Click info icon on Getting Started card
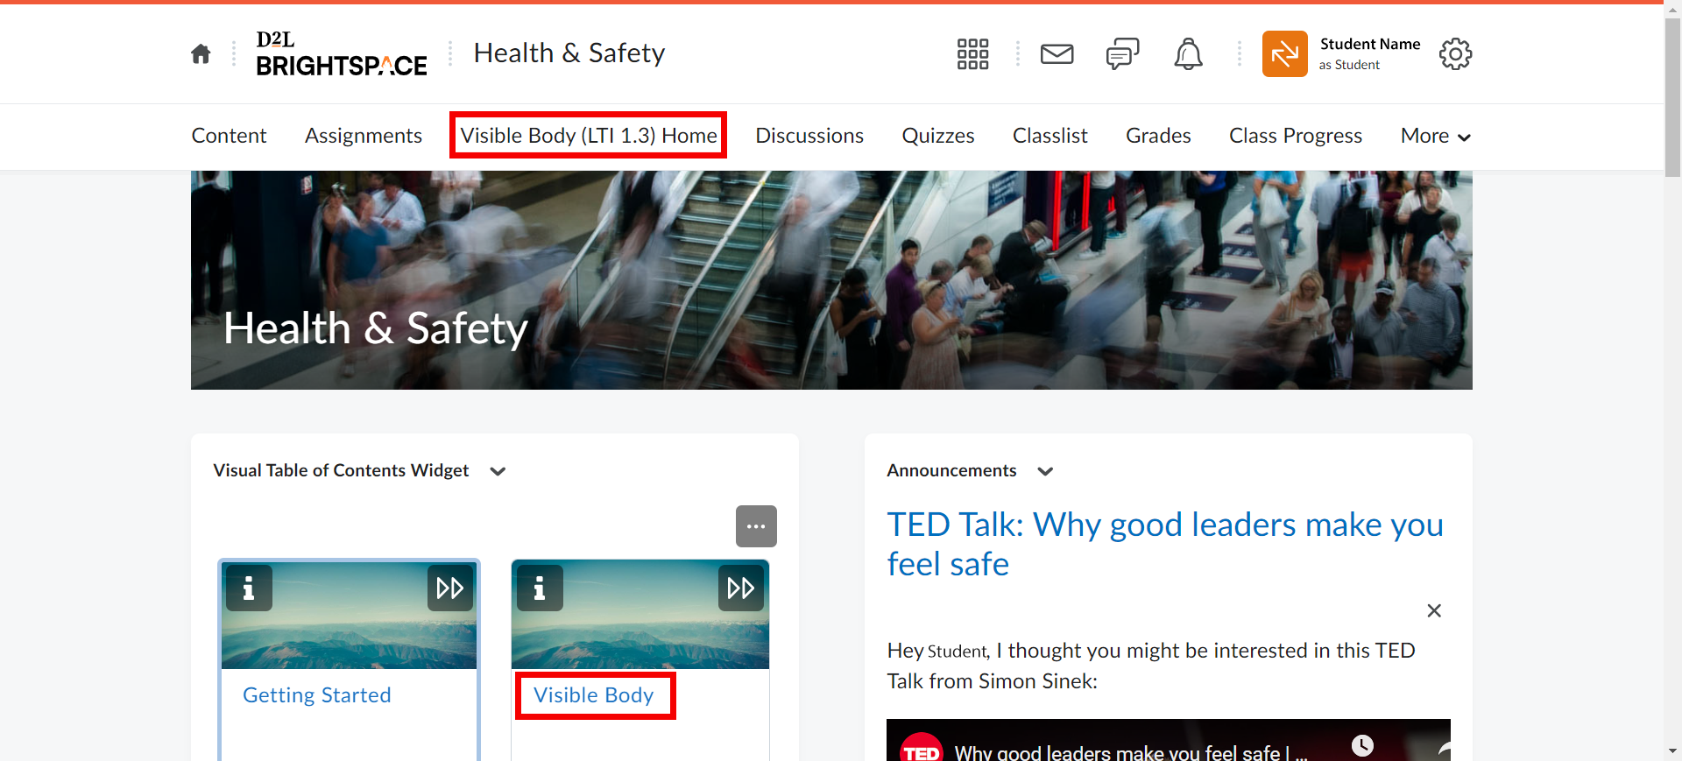 tap(249, 588)
